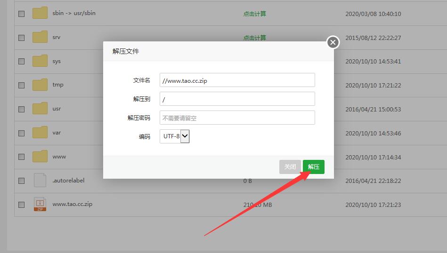Screen dimensions: 447x253
Task: Click the gray 关闭 close button
Action: pyautogui.click(x=290, y=167)
